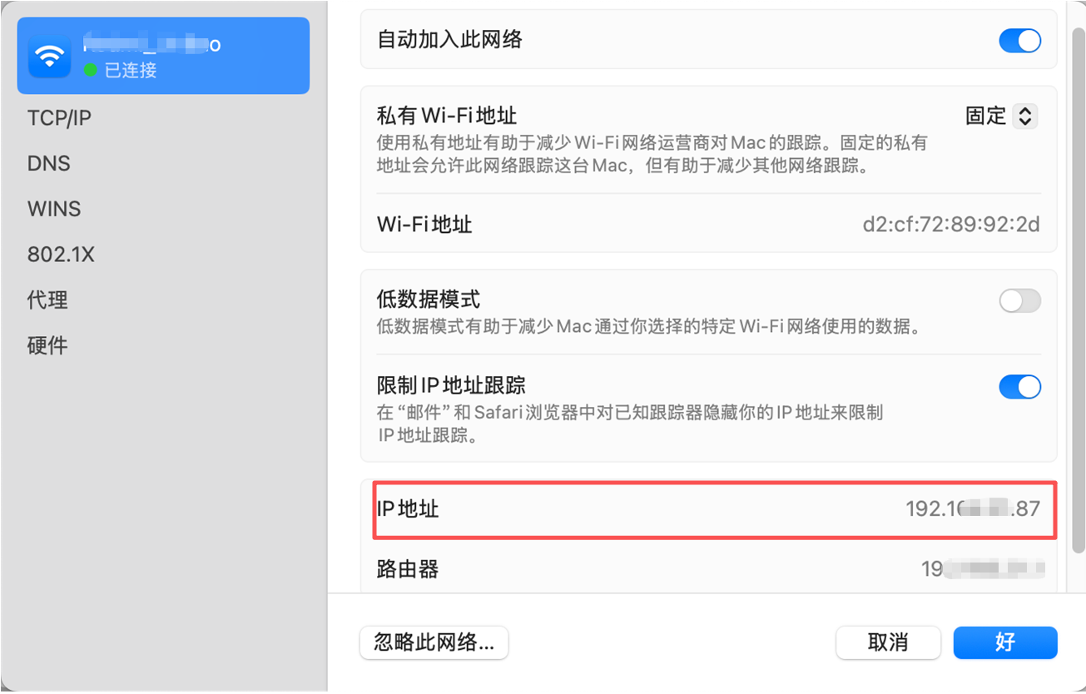The height and width of the screenshot is (694, 1086).
Task: Disable the limit IP address tracking switch
Action: (x=1019, y=387)
